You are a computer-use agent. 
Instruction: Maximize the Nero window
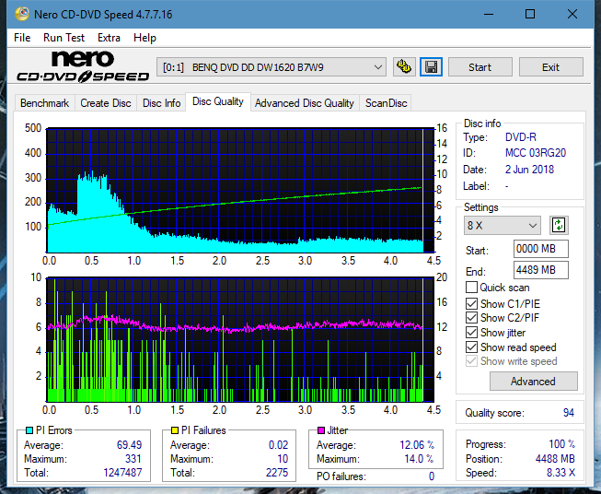[x=530, y=14]
